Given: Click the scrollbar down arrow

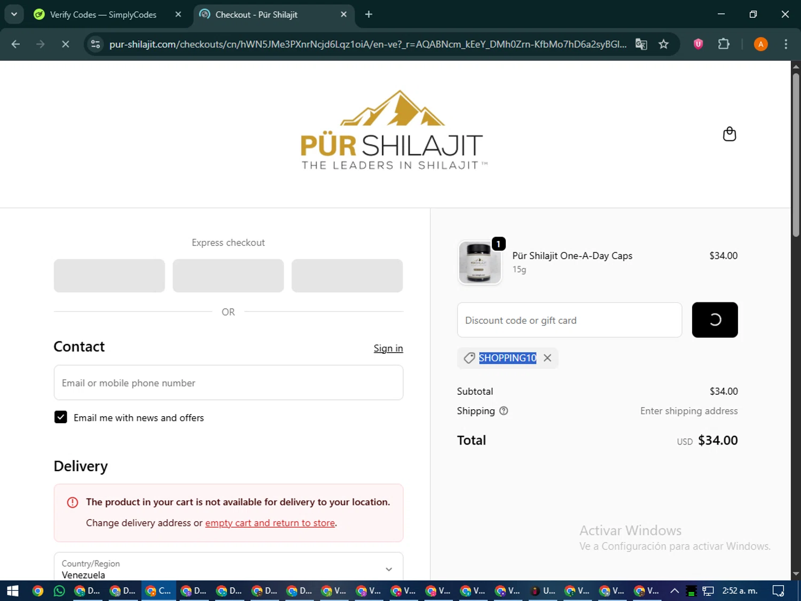Looking at the screenshot, I should 796,574.
